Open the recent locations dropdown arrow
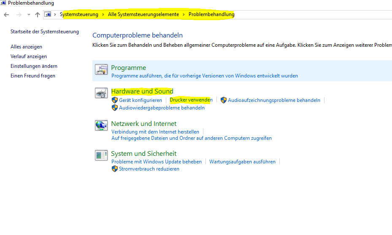This screenshot has height=235, width=392. click(x=29, y=15)
